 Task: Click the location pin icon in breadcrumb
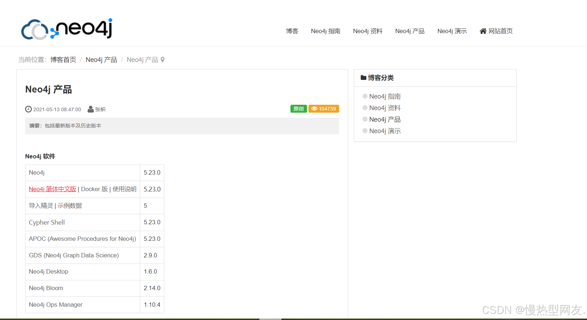(163, 60)
